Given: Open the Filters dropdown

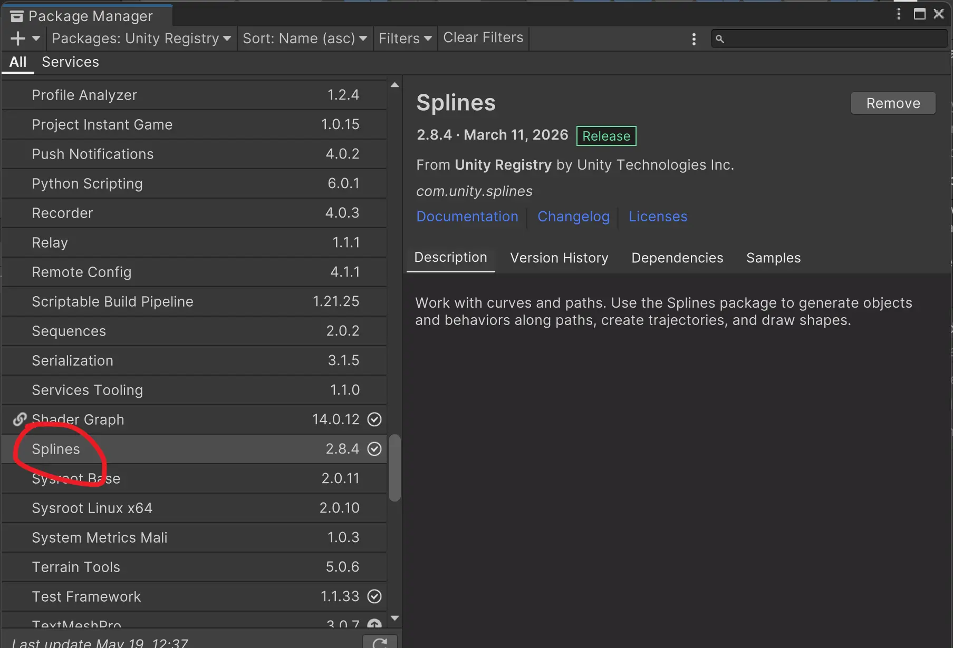Looking at the screenshot, I should click(405, 38).
